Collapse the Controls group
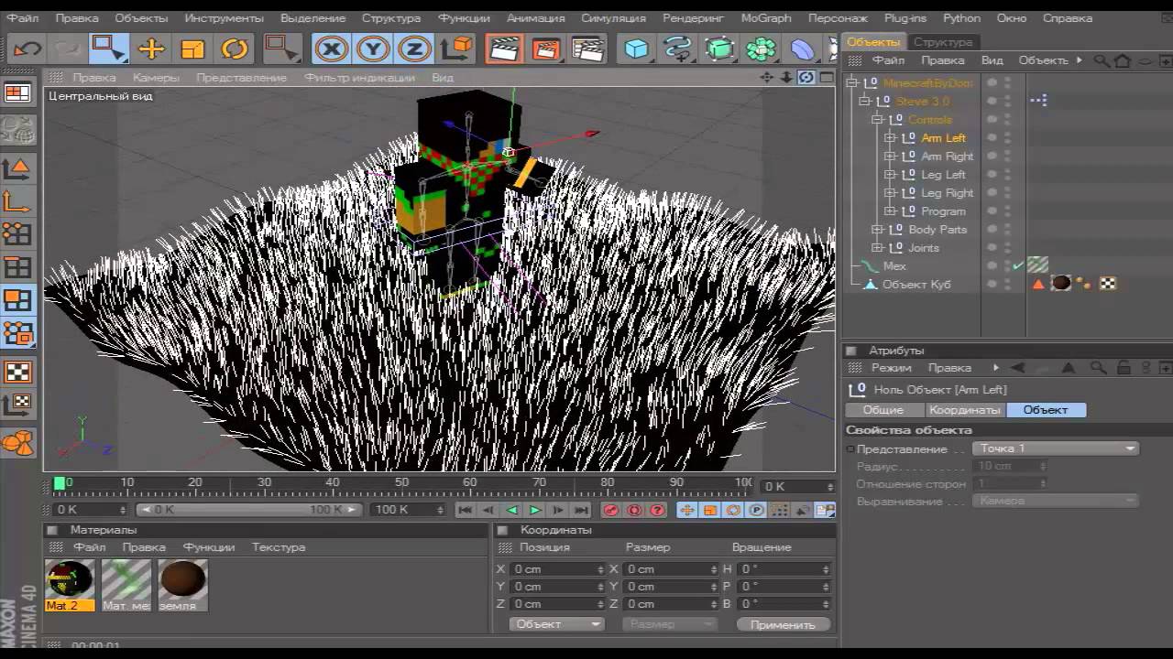1173x659 pixels. pos(877,119)
